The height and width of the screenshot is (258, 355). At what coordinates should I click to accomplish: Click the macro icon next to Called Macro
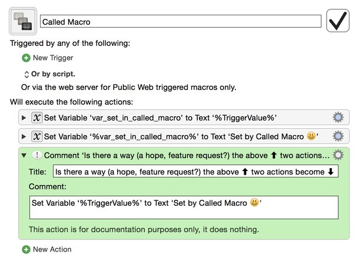click(23, 21)
